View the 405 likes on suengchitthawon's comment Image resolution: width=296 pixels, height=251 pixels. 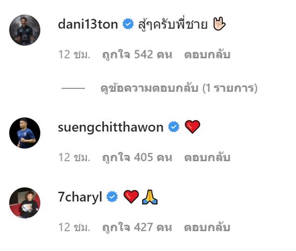[137, 158]
